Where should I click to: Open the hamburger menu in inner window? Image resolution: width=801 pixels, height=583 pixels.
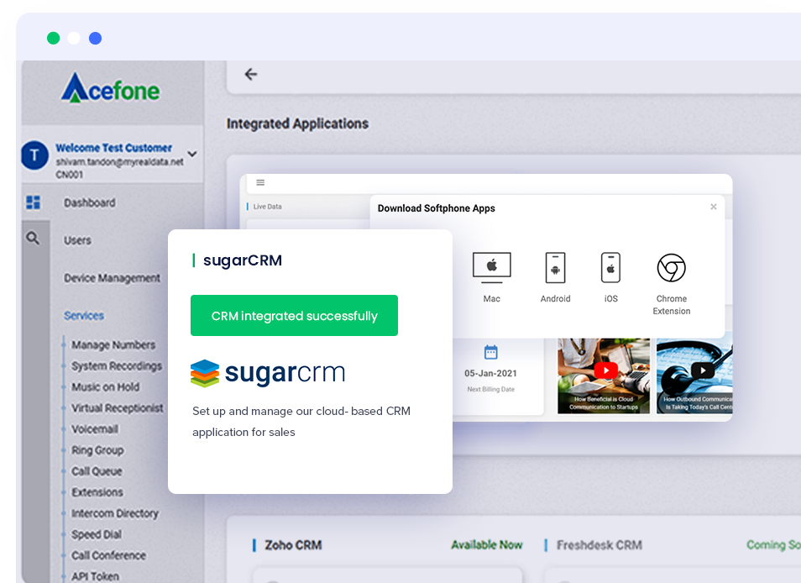260,182
